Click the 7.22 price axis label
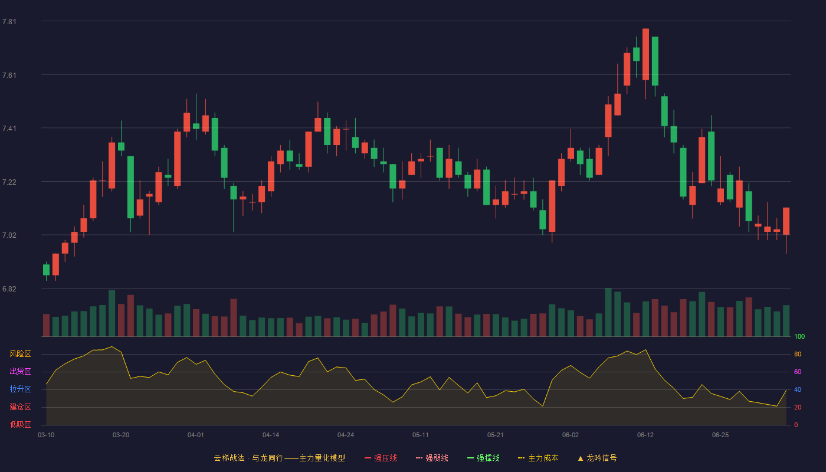Viewport: 826px width, 472px height. pos(9,182)
